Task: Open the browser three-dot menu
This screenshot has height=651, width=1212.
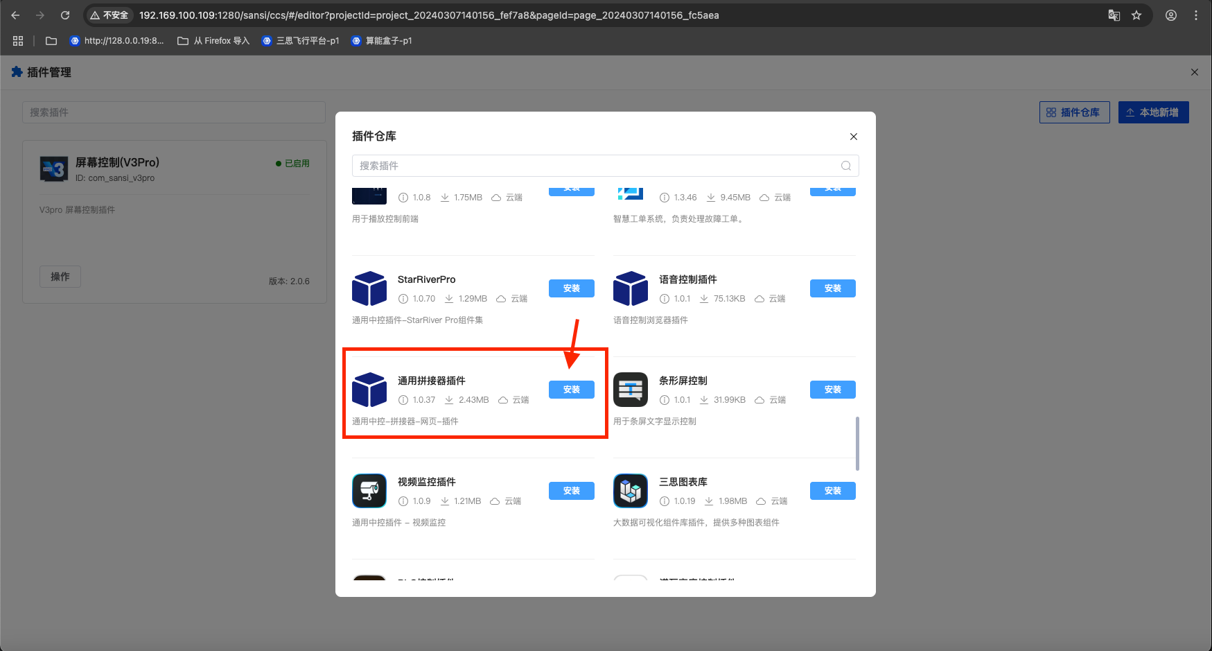Action: pos(1196,15)
